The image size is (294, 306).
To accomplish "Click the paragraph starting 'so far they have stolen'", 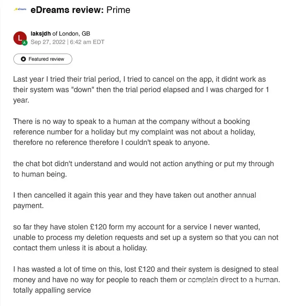I will pyautogui.click(x=145, y=237).
